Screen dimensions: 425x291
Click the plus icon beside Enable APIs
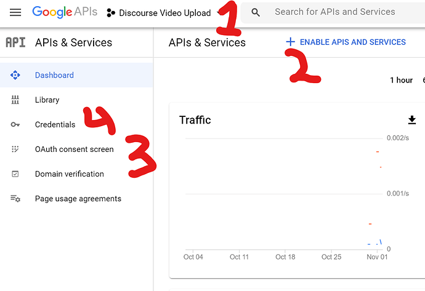click(x=290, y=42)
